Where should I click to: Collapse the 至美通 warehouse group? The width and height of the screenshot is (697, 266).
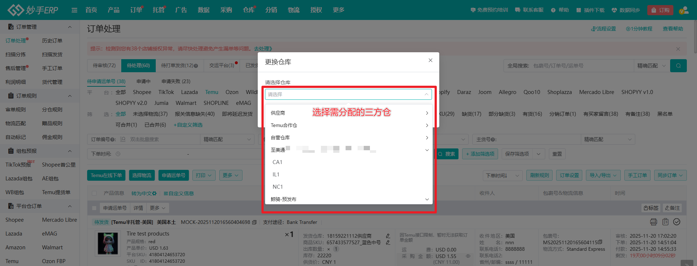[348, 150]
